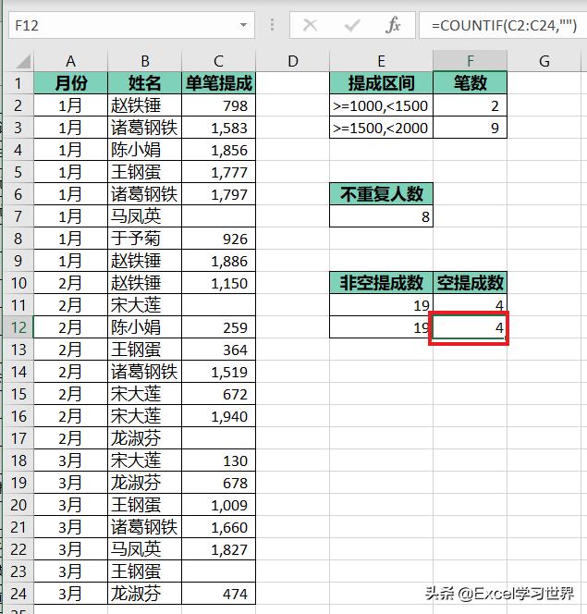Select cell with >=1000,<1500
Screen dimensions: 587x614
click(381, 105)
